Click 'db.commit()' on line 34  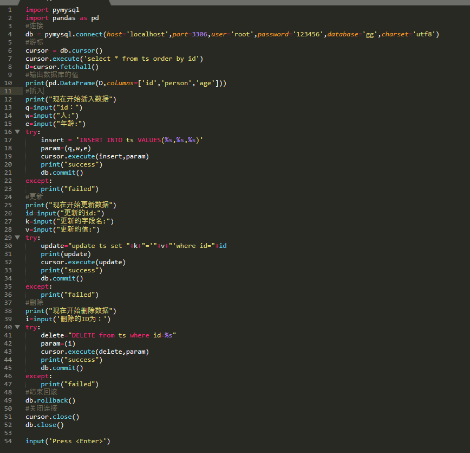[x=62, y=278]
